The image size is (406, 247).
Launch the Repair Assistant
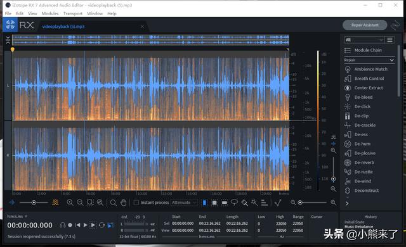365,25
